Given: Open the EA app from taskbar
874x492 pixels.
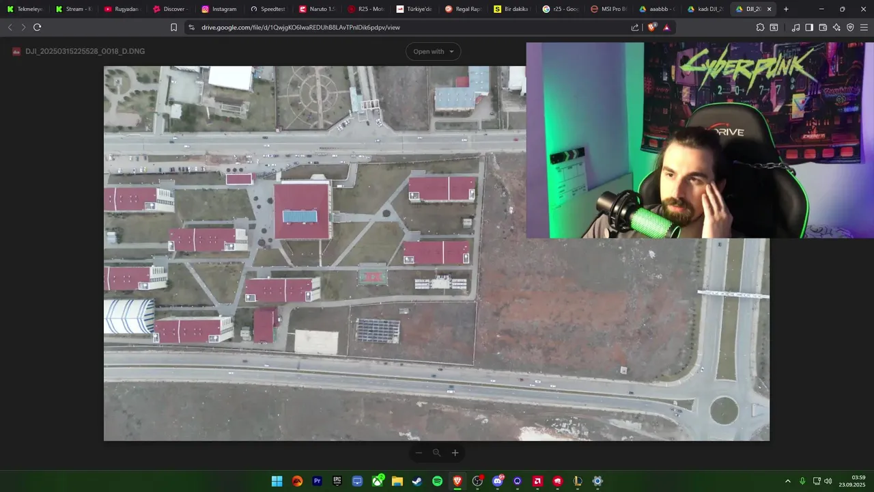Looking at the screenshot, I should (x=297, y=481).
